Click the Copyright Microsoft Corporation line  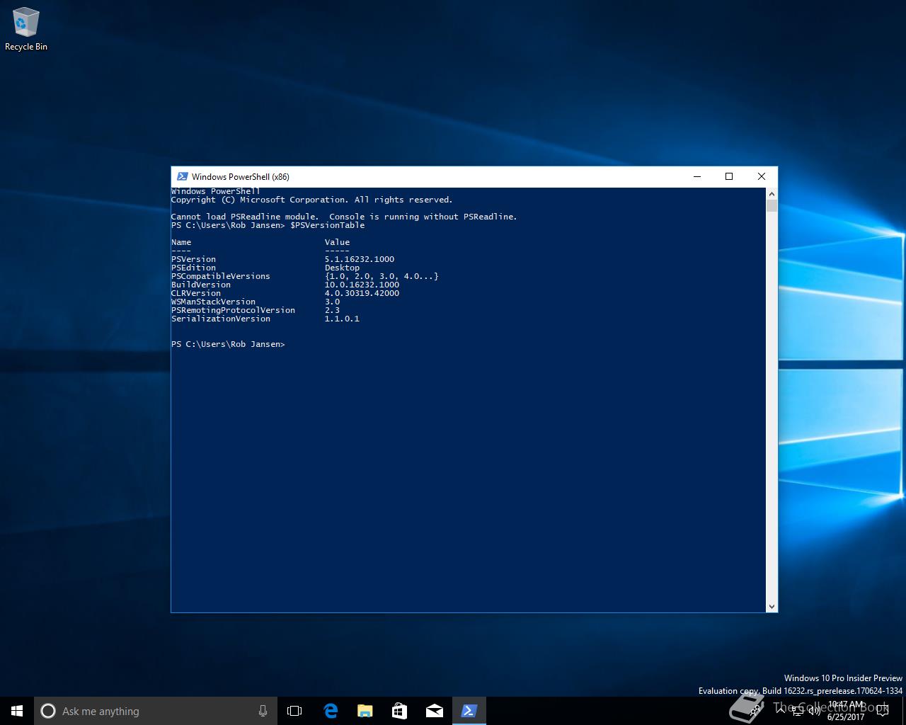[x=311, y=200]
